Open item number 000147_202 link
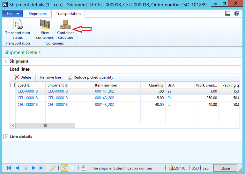 104,91
